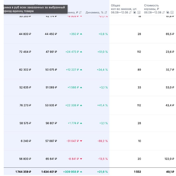Screen dimensions: 176x176
Task: Select the order count 10
Action: (x=139, y=141)
